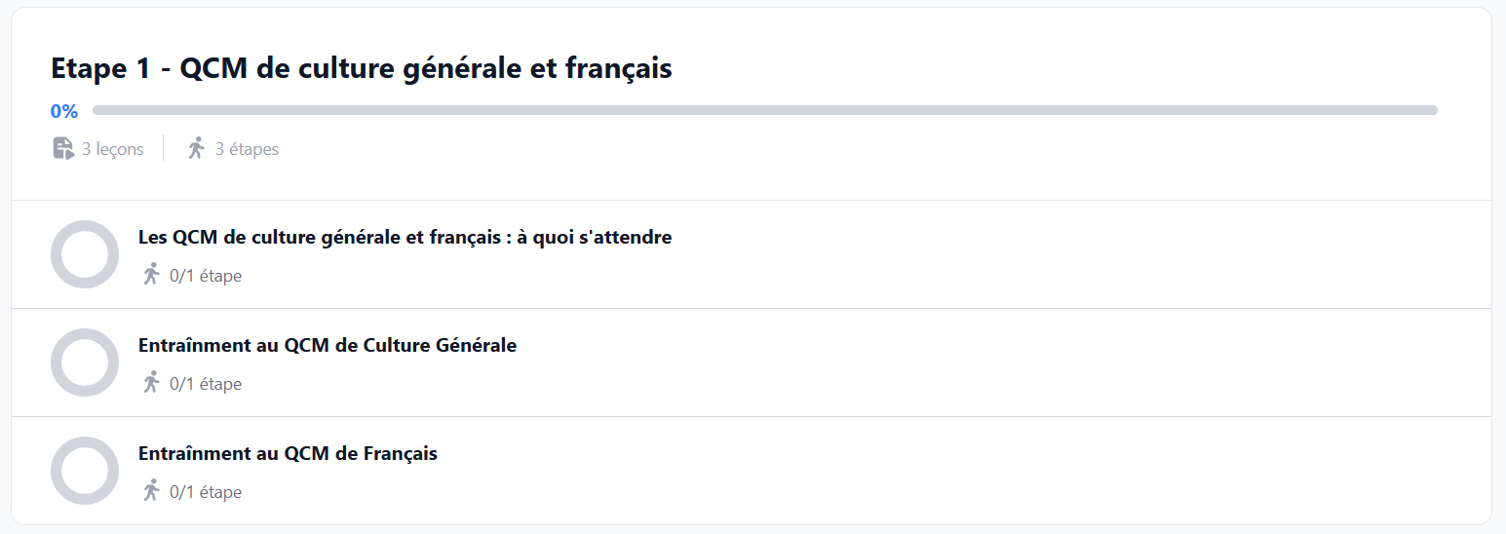Click '0/1 étape' under Culture Générale training
The width and height of the screenshot is (1506, 534).
(x=206, y=384)
